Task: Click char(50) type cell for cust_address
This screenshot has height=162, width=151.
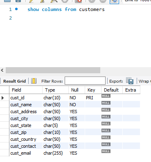Action: 55,112
